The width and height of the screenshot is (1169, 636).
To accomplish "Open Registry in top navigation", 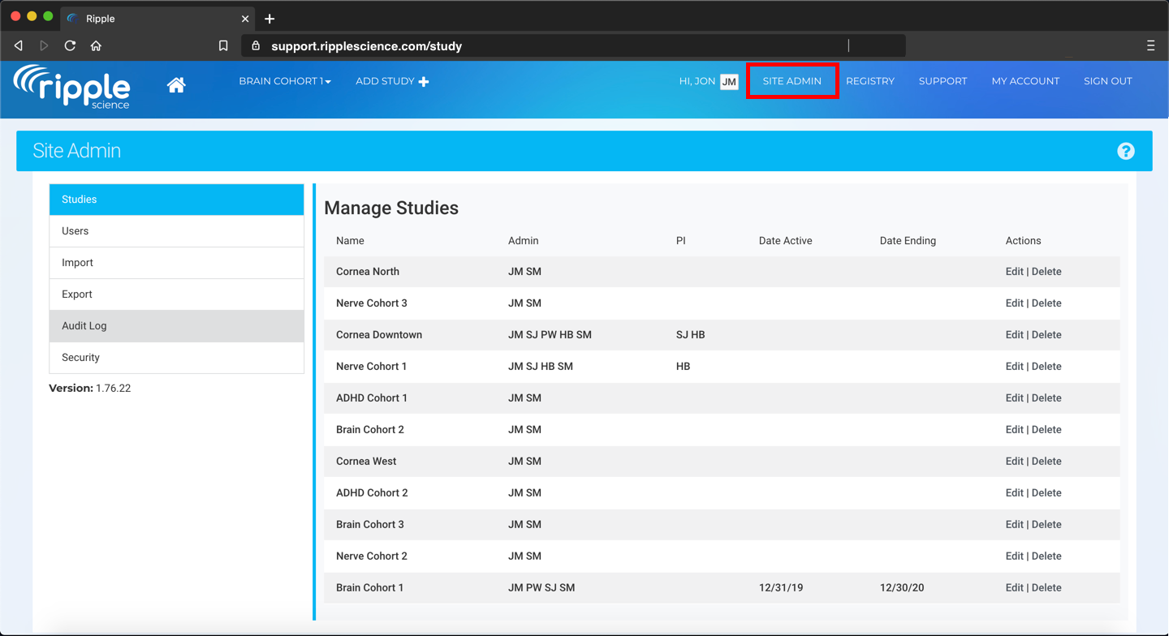I will (869, 81).
